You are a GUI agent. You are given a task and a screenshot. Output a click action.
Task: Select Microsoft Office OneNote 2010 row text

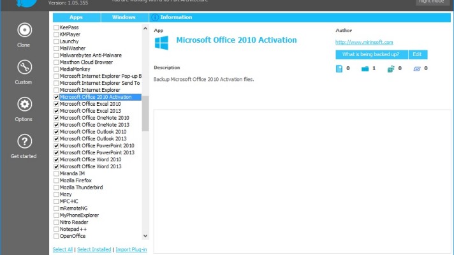pos(94,118)
